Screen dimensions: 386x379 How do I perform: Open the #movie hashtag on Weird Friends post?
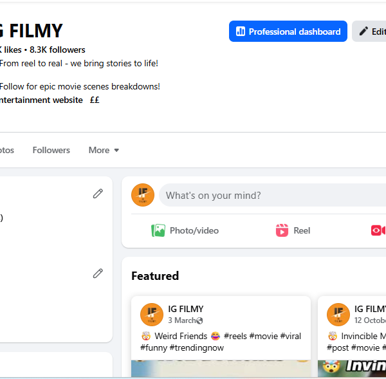pyautogui.click(x=263, y=336)
